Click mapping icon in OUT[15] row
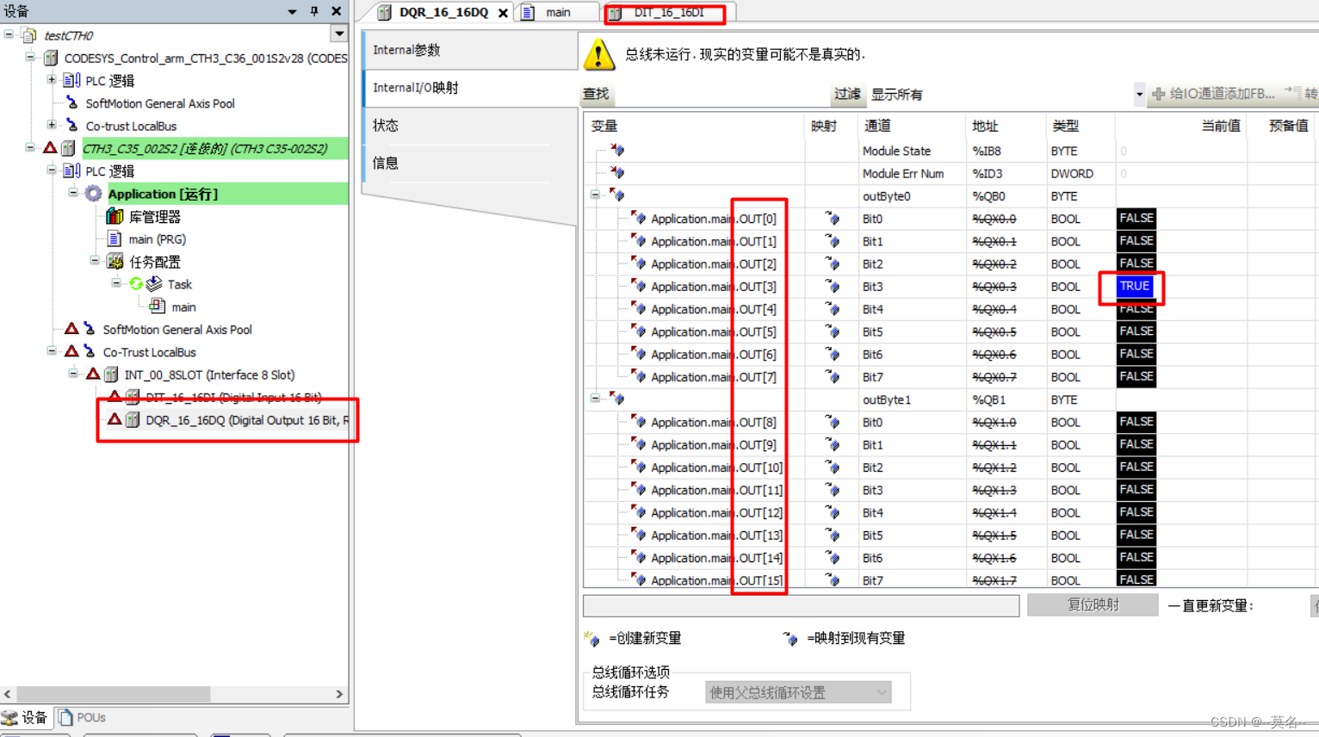Image resolution: width=1319 pixels, height=737 pixels. [x=833, y=580]
